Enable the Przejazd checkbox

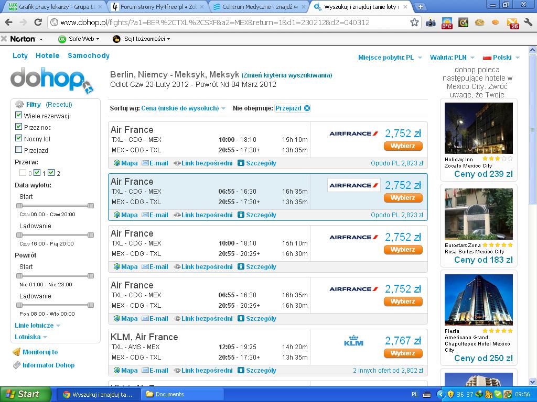[x=19, y=150]
